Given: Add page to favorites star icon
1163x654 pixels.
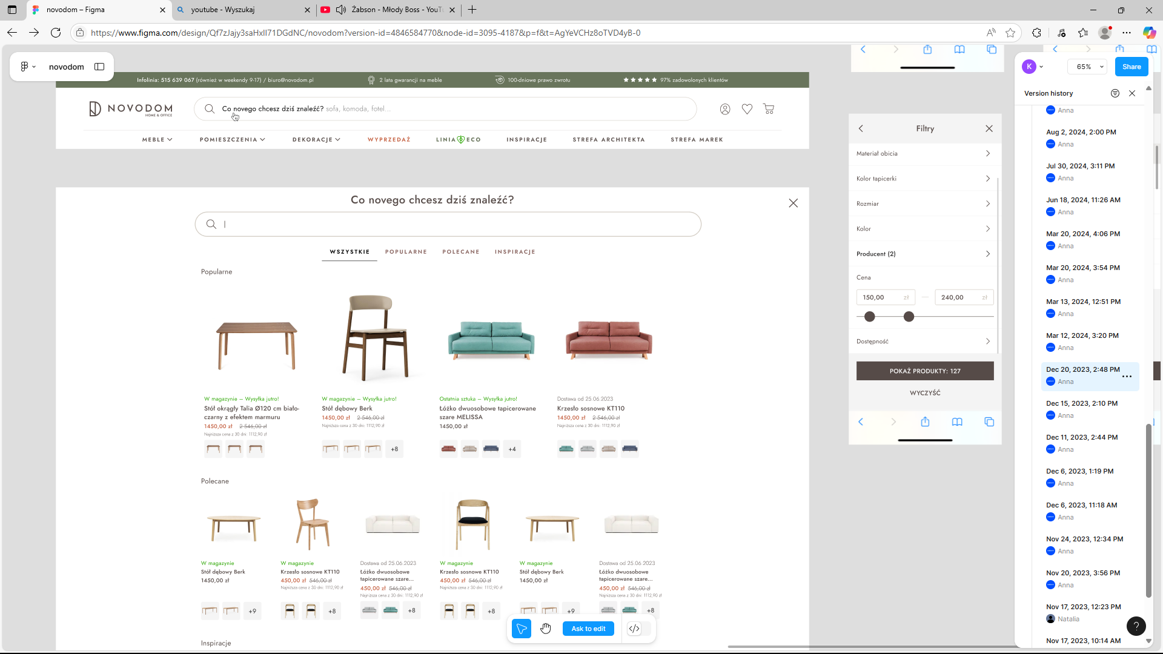Looking at the screenshot, I should click(1010, 33).
